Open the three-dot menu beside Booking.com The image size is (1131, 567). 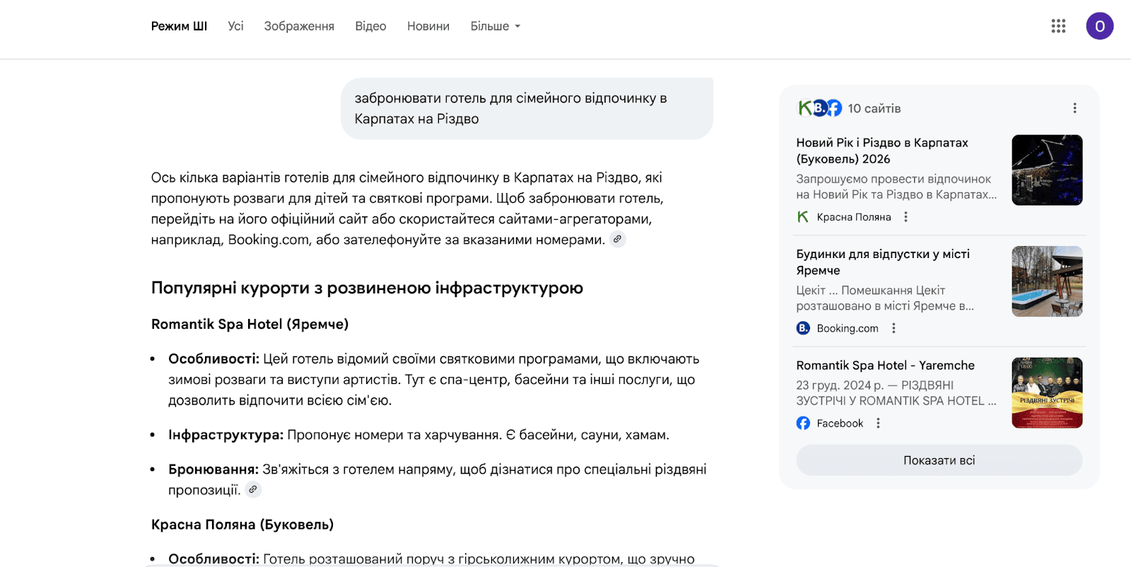893,328
